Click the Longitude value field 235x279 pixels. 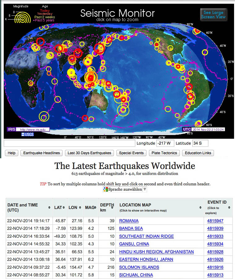click(x=165, y=143)
